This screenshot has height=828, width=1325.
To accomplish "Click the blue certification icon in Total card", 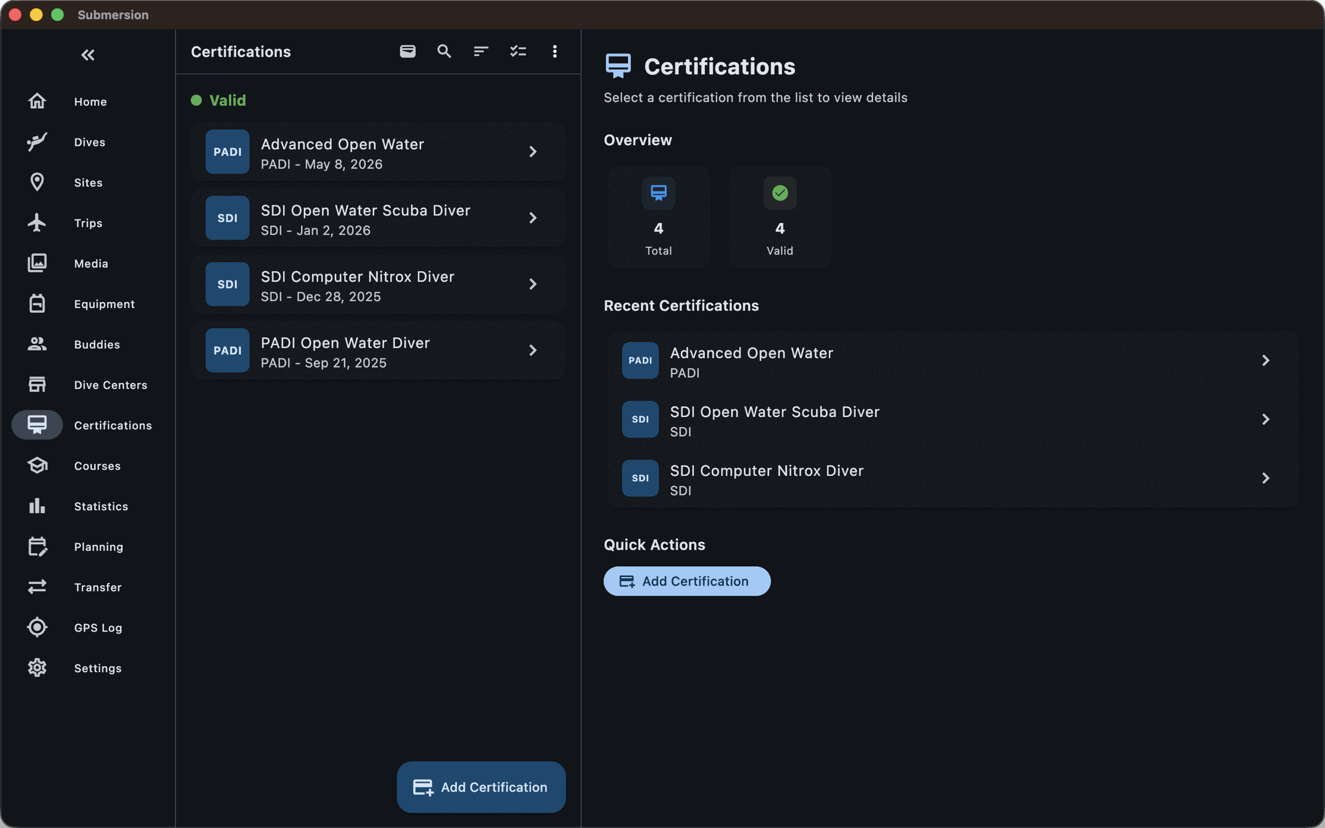I will pos(658,193).
